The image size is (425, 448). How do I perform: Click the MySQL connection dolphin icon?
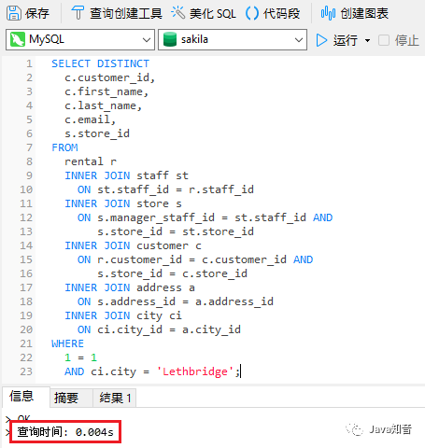(18, 39)
